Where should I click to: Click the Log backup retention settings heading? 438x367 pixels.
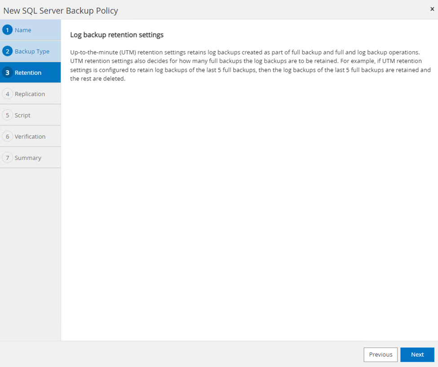(x=117, y=35)
